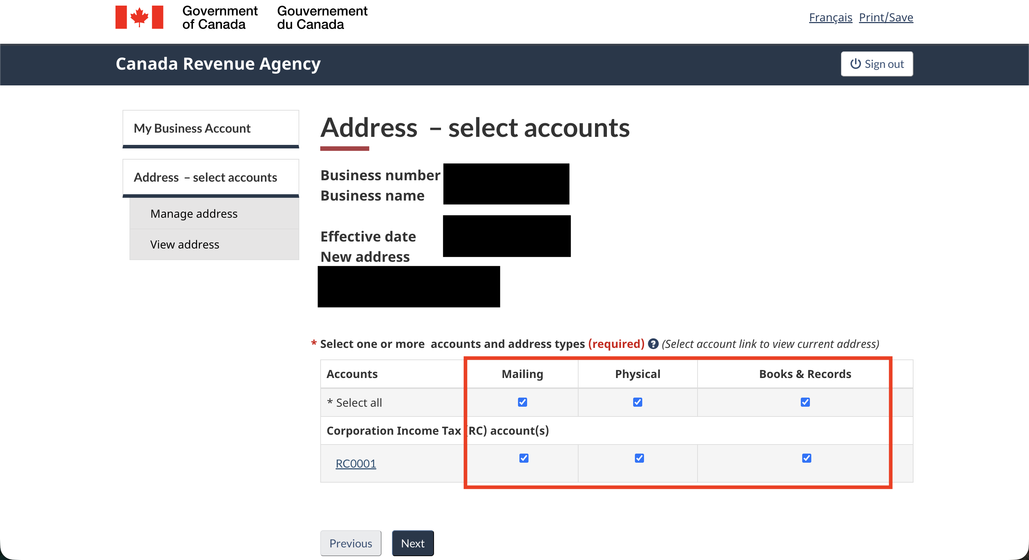The height and width of the screenshot is (560, 1029).
Task: Uncheck RC0001 Mailing checkbox
Action: tap(524, 458)
